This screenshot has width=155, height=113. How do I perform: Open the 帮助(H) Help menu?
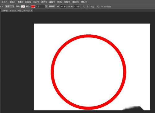coord(84,2)
